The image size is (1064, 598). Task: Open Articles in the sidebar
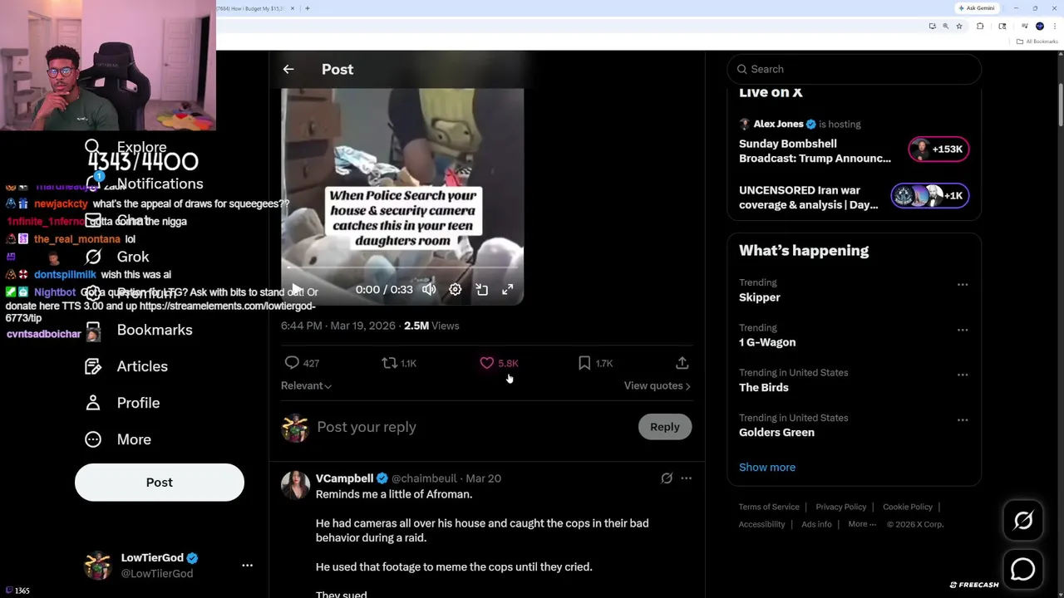coord(126,366)
